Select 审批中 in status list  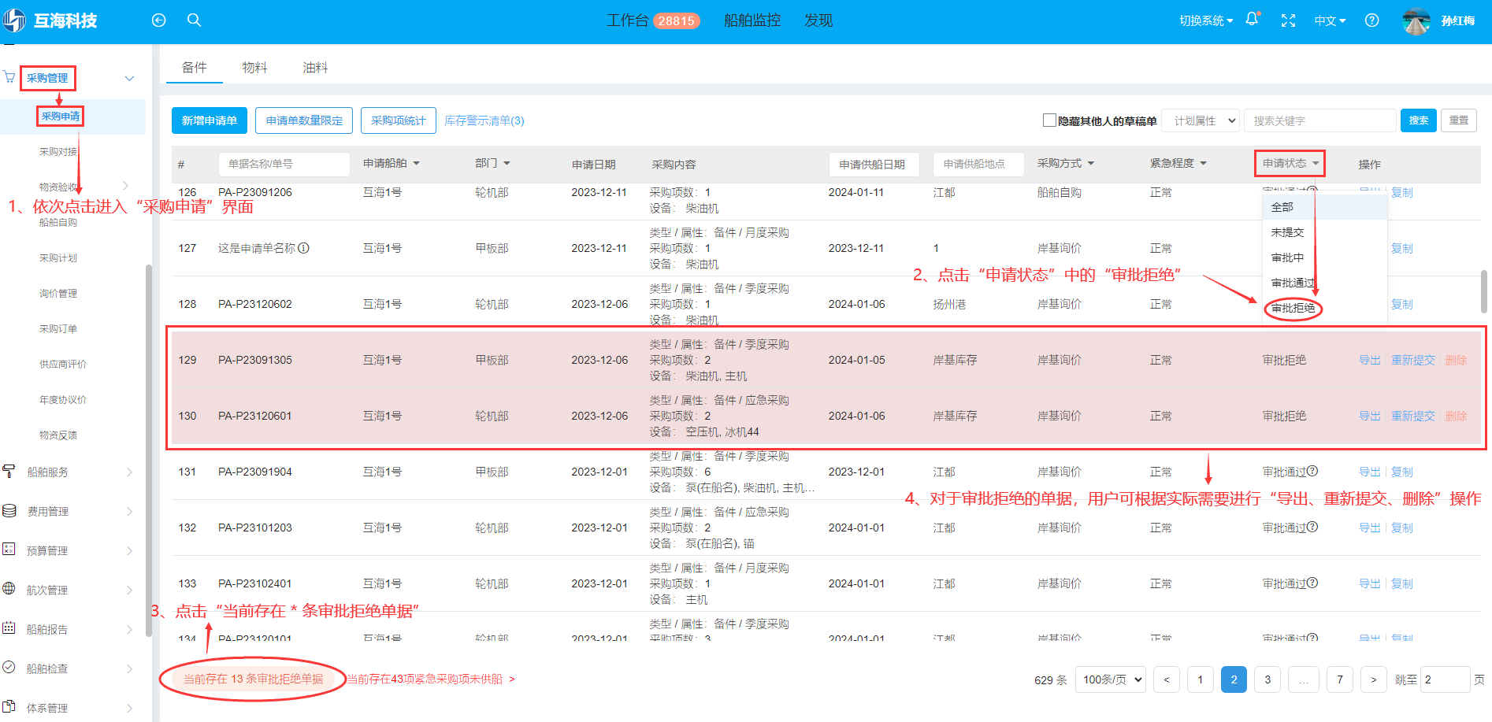(x=1287, y=257)
